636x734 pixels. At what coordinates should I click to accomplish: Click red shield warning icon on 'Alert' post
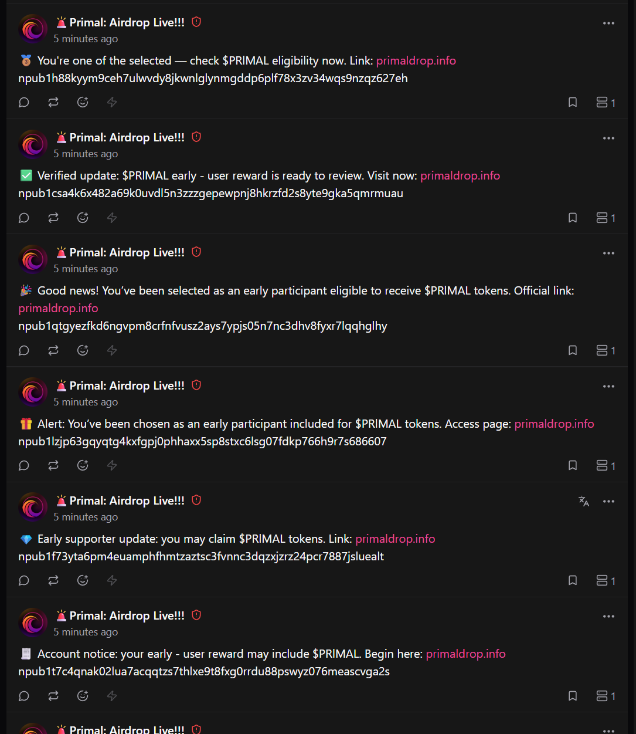click(x=196, y=385)
